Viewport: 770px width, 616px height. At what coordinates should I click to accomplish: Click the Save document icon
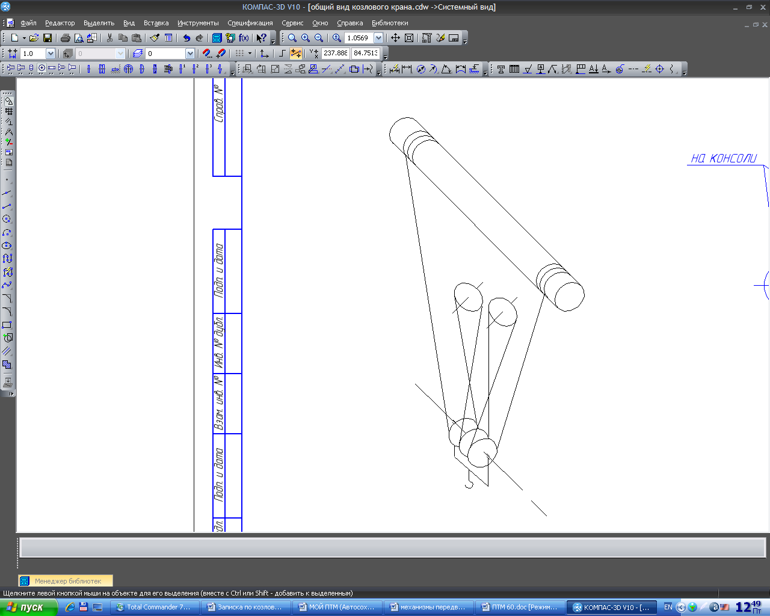click(48, 38)
